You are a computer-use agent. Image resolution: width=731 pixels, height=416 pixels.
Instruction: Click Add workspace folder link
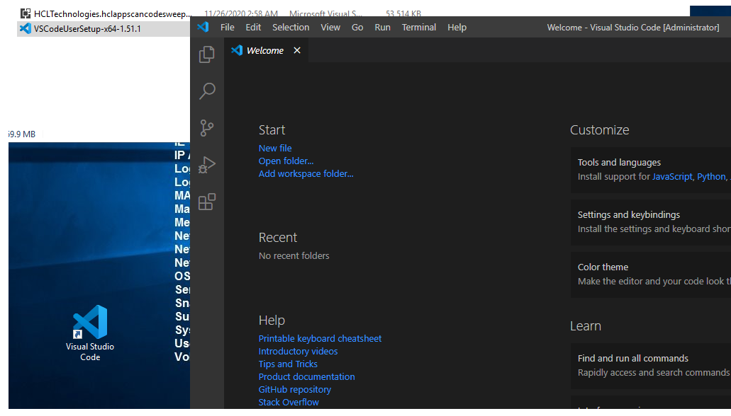point(306,173)
